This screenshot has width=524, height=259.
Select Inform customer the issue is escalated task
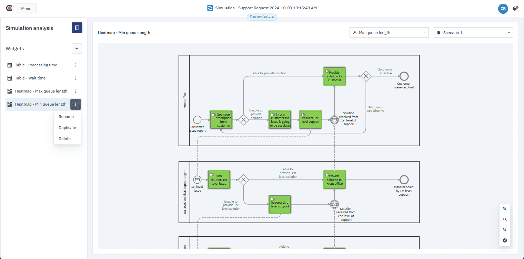point(280,120)
